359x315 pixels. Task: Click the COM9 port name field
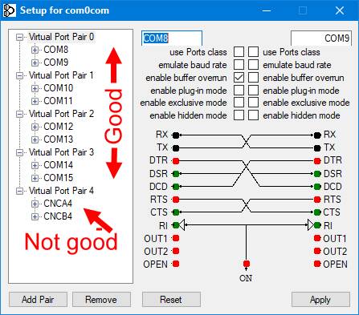(321, 38)
